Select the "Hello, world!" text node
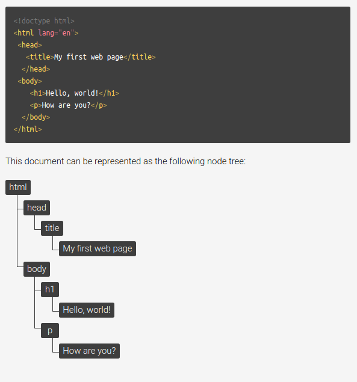This screenshot has height=382, width=357. [x=87, y=310]
